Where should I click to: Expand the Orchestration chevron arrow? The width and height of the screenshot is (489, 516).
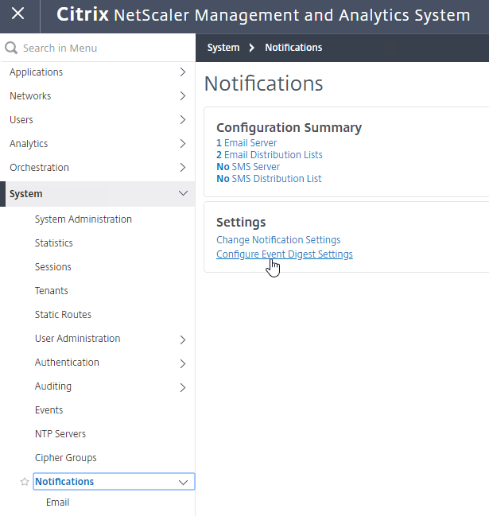click(183, 168)
